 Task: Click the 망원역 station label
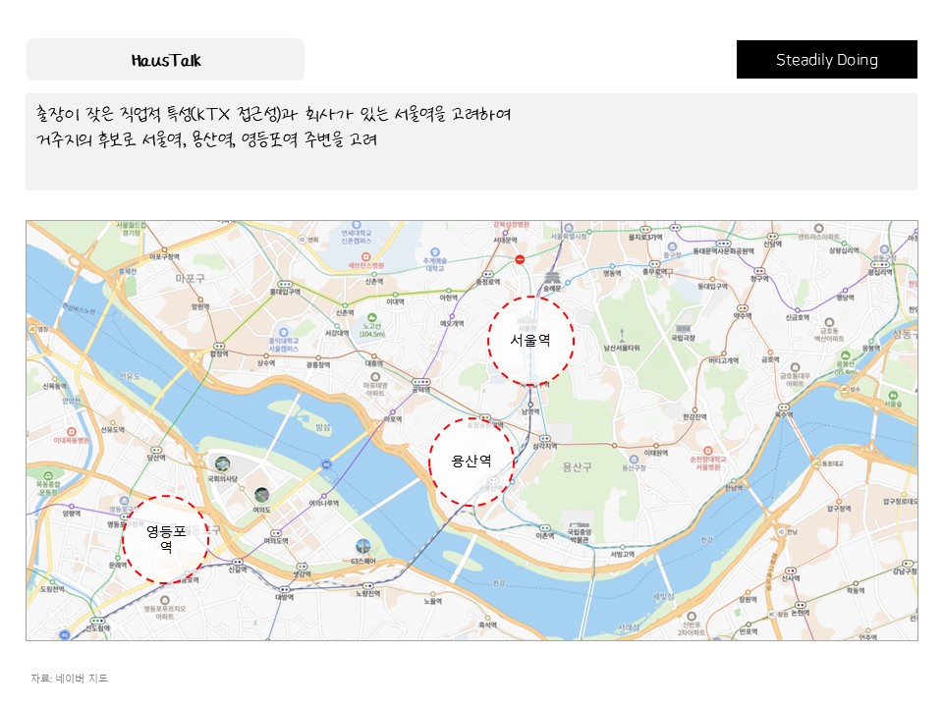click(200, 306)
